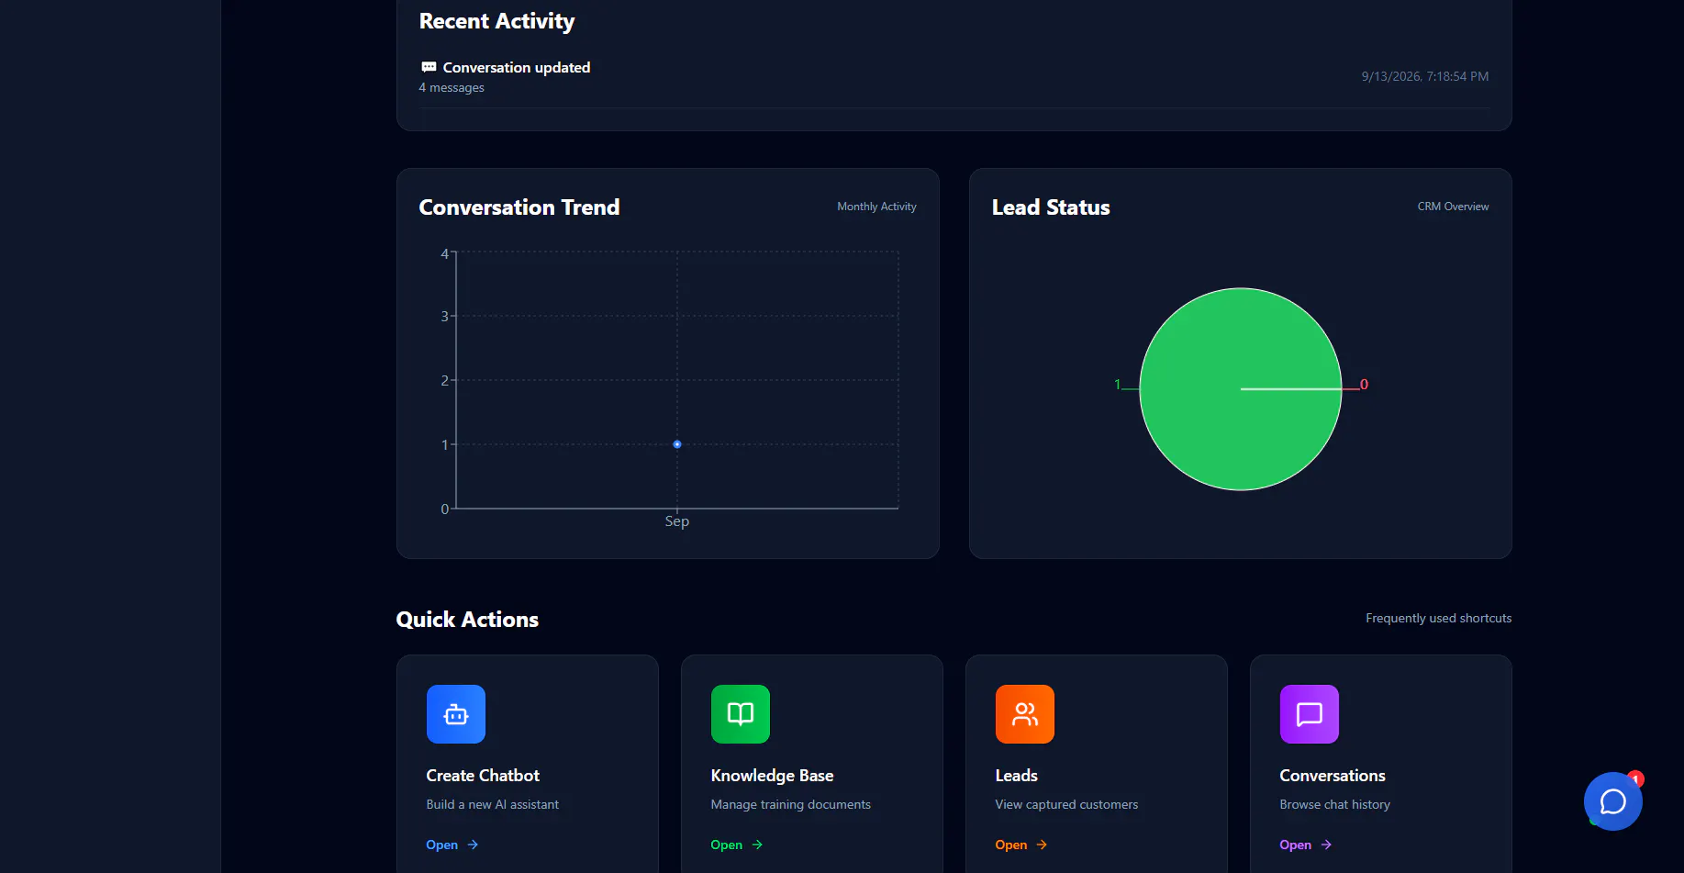
Task: Click the green '1' pie label
Action: point(1118,385)
